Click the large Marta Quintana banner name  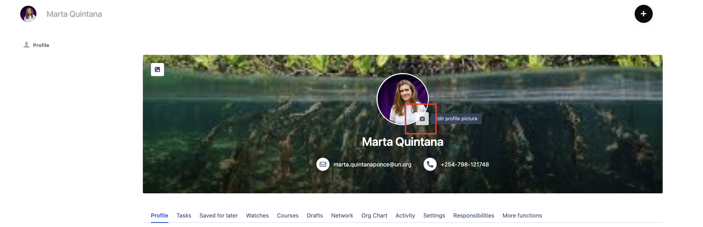click(x=403, y=142)
